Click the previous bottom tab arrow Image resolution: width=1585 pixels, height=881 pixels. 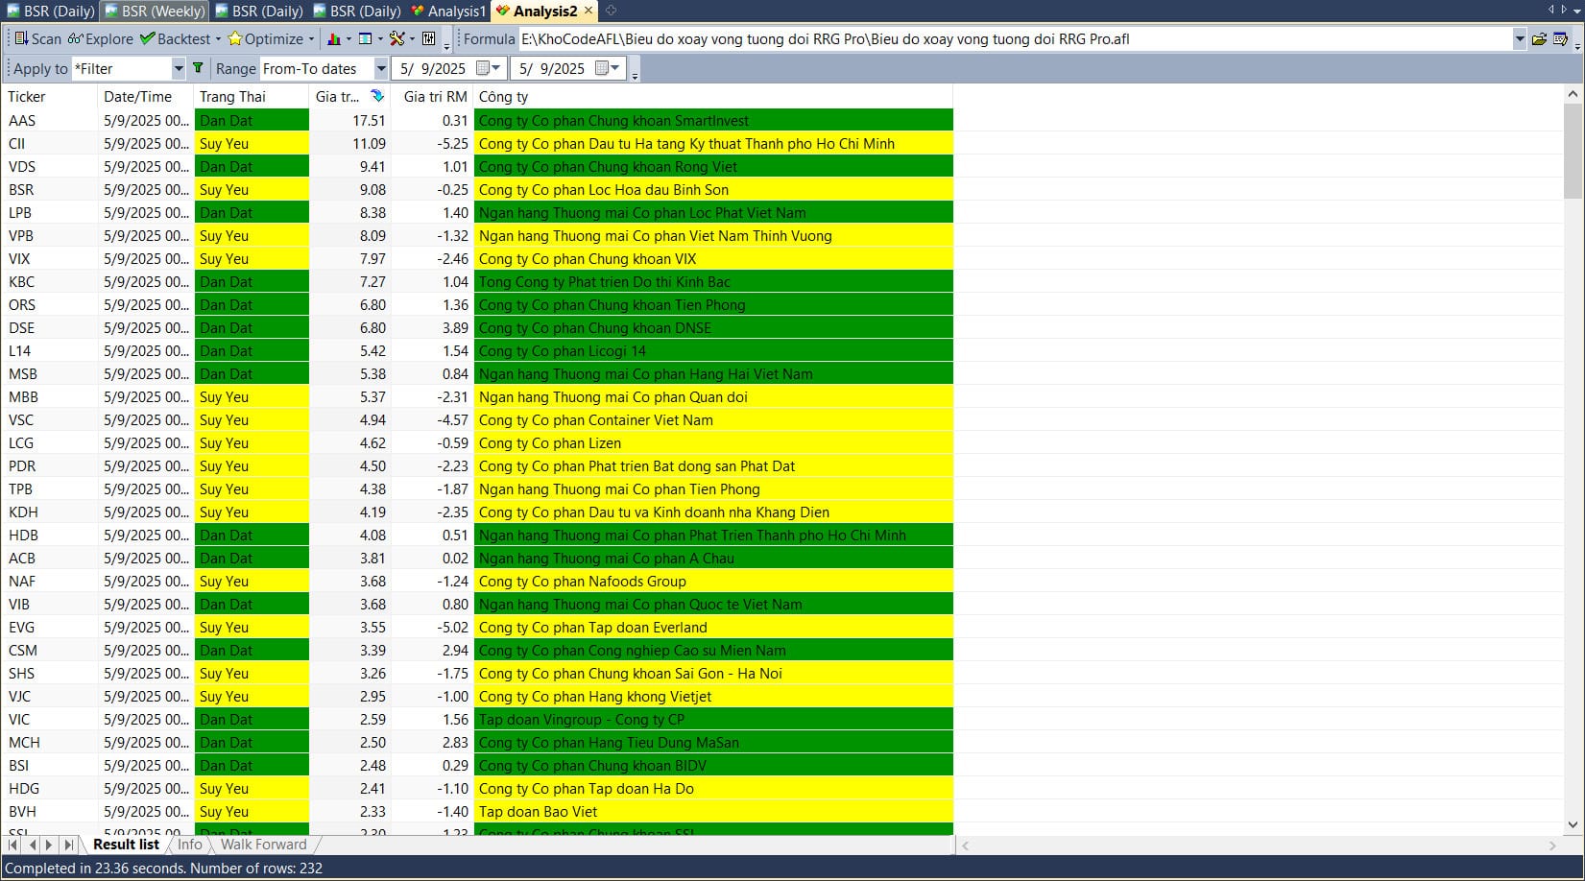tap(33, 845)
